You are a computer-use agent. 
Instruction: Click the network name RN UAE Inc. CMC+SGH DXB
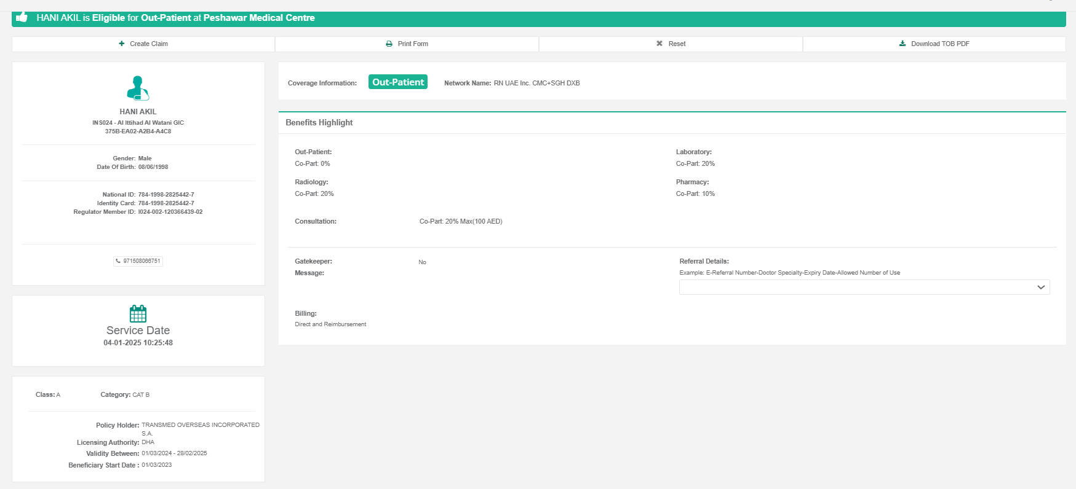point(536,83)
